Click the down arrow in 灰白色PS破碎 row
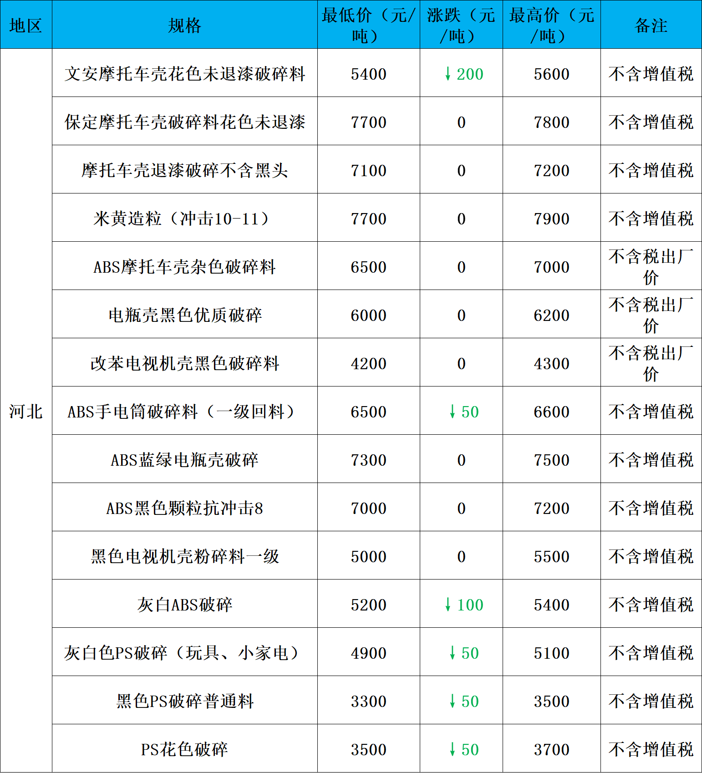This screenshot has width=702, height=773. point(452,653)
